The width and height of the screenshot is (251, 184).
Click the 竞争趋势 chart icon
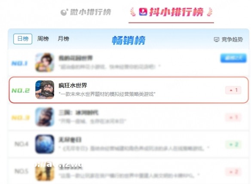pyautogui.click(x=217, y=40)
